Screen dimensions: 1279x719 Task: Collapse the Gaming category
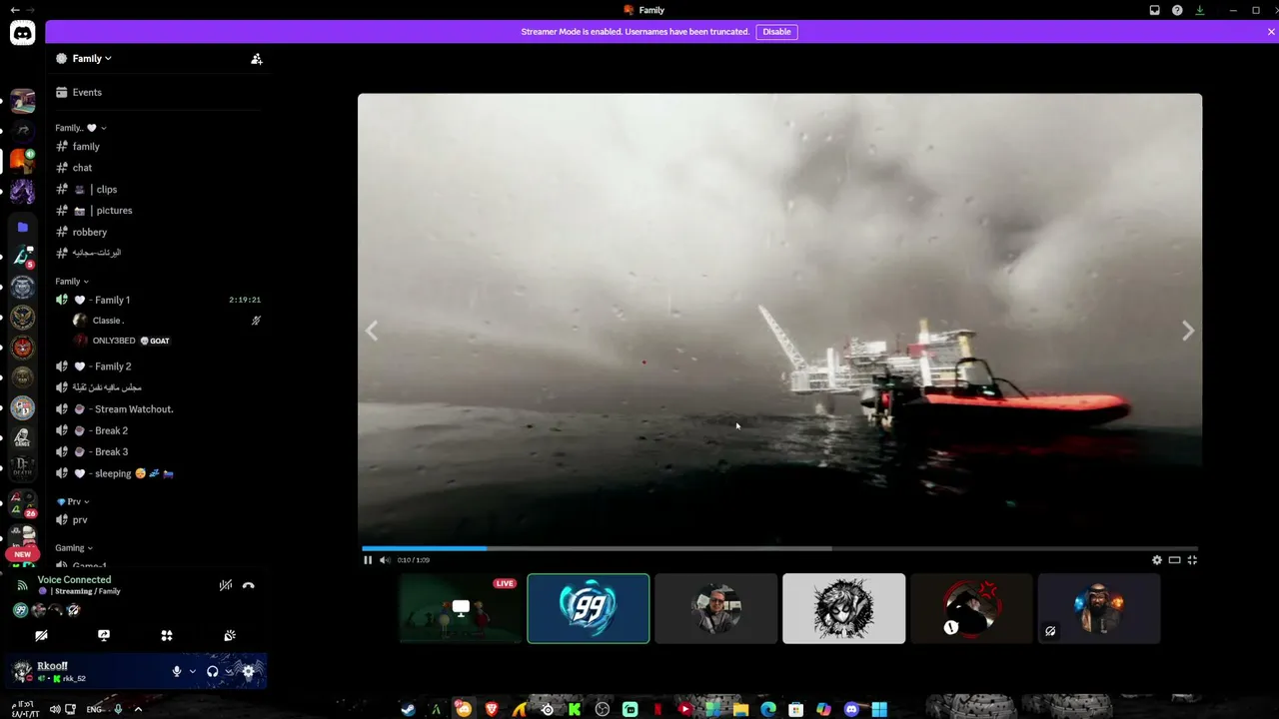coord(74,547)
